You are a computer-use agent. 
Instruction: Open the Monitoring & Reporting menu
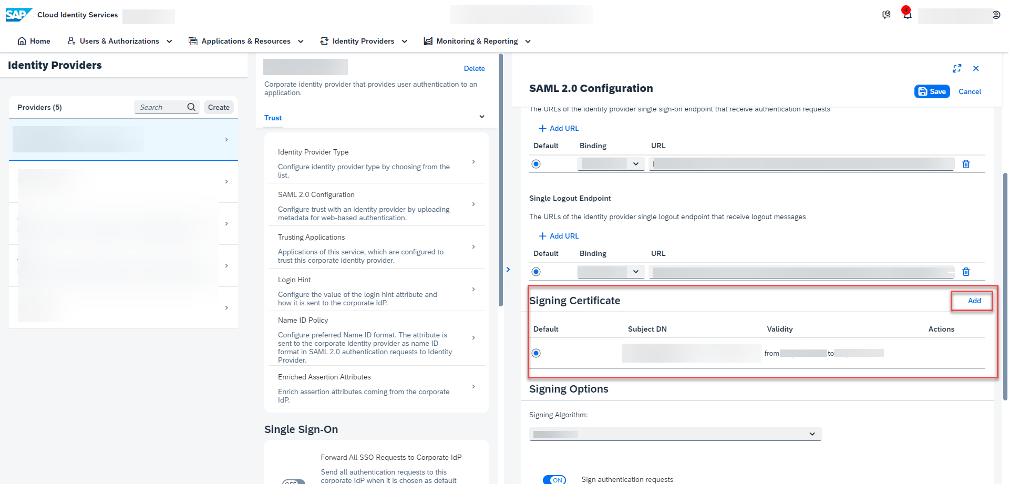point(477,41)
